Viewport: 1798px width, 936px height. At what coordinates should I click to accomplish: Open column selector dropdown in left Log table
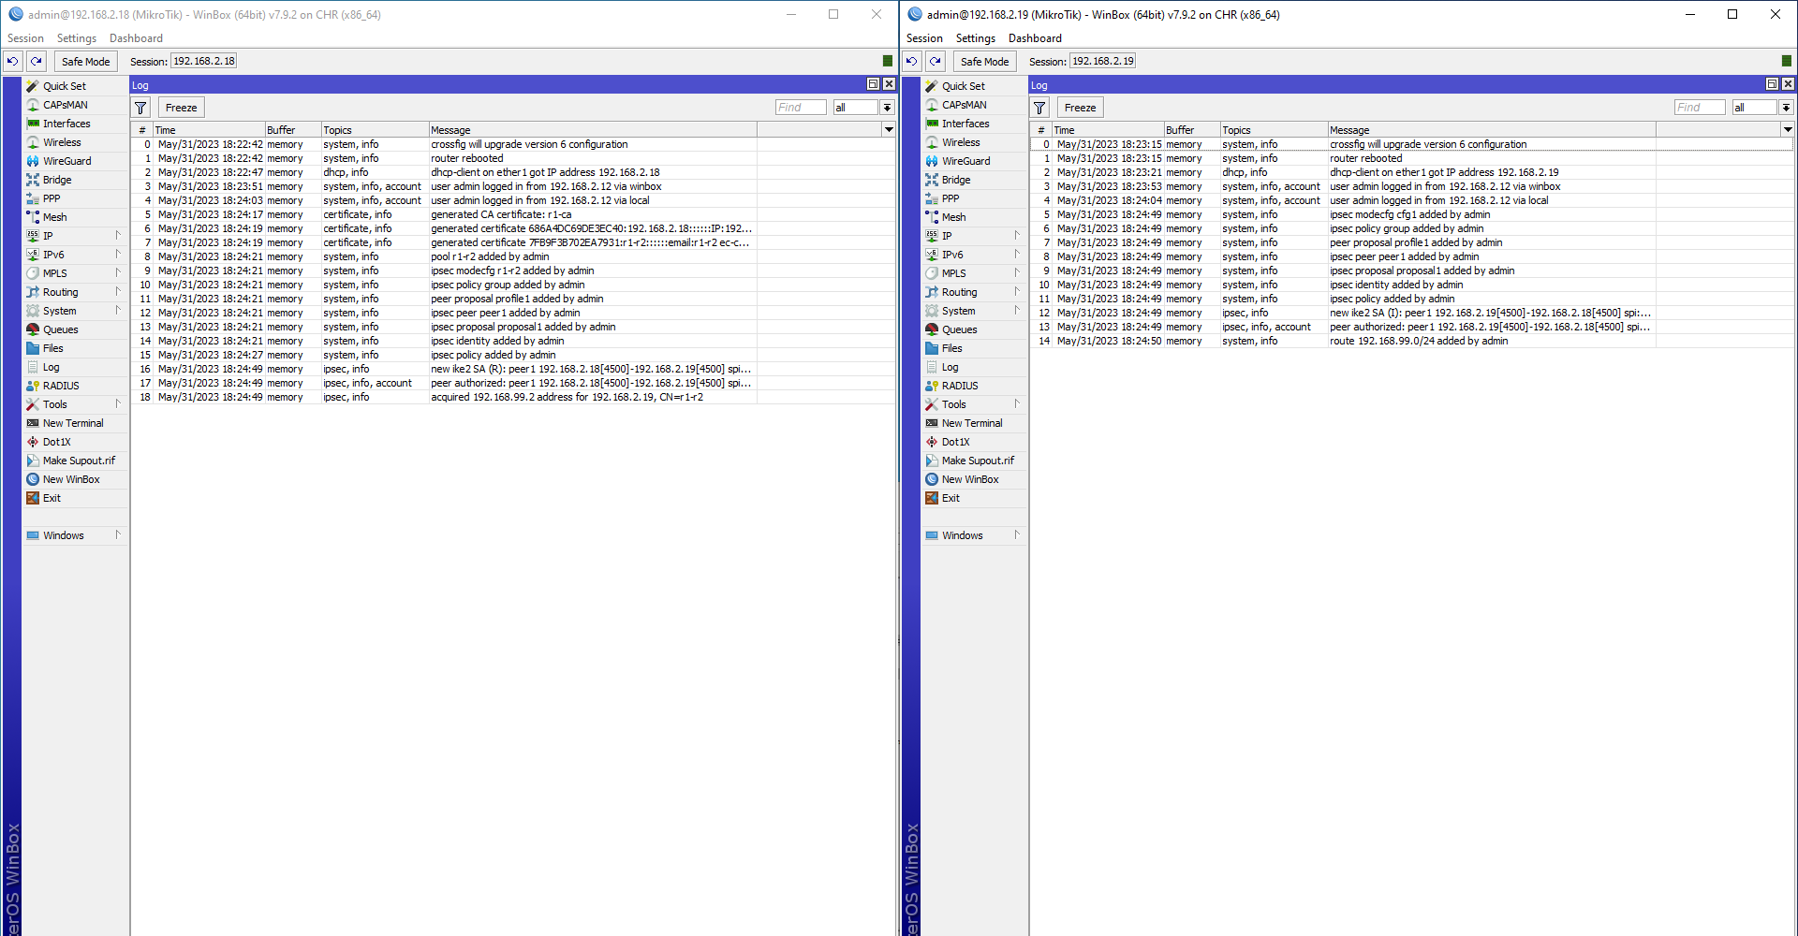889,130
